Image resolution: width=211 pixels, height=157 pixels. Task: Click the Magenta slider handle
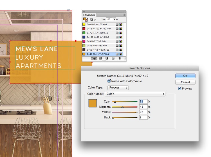point(122,107)
